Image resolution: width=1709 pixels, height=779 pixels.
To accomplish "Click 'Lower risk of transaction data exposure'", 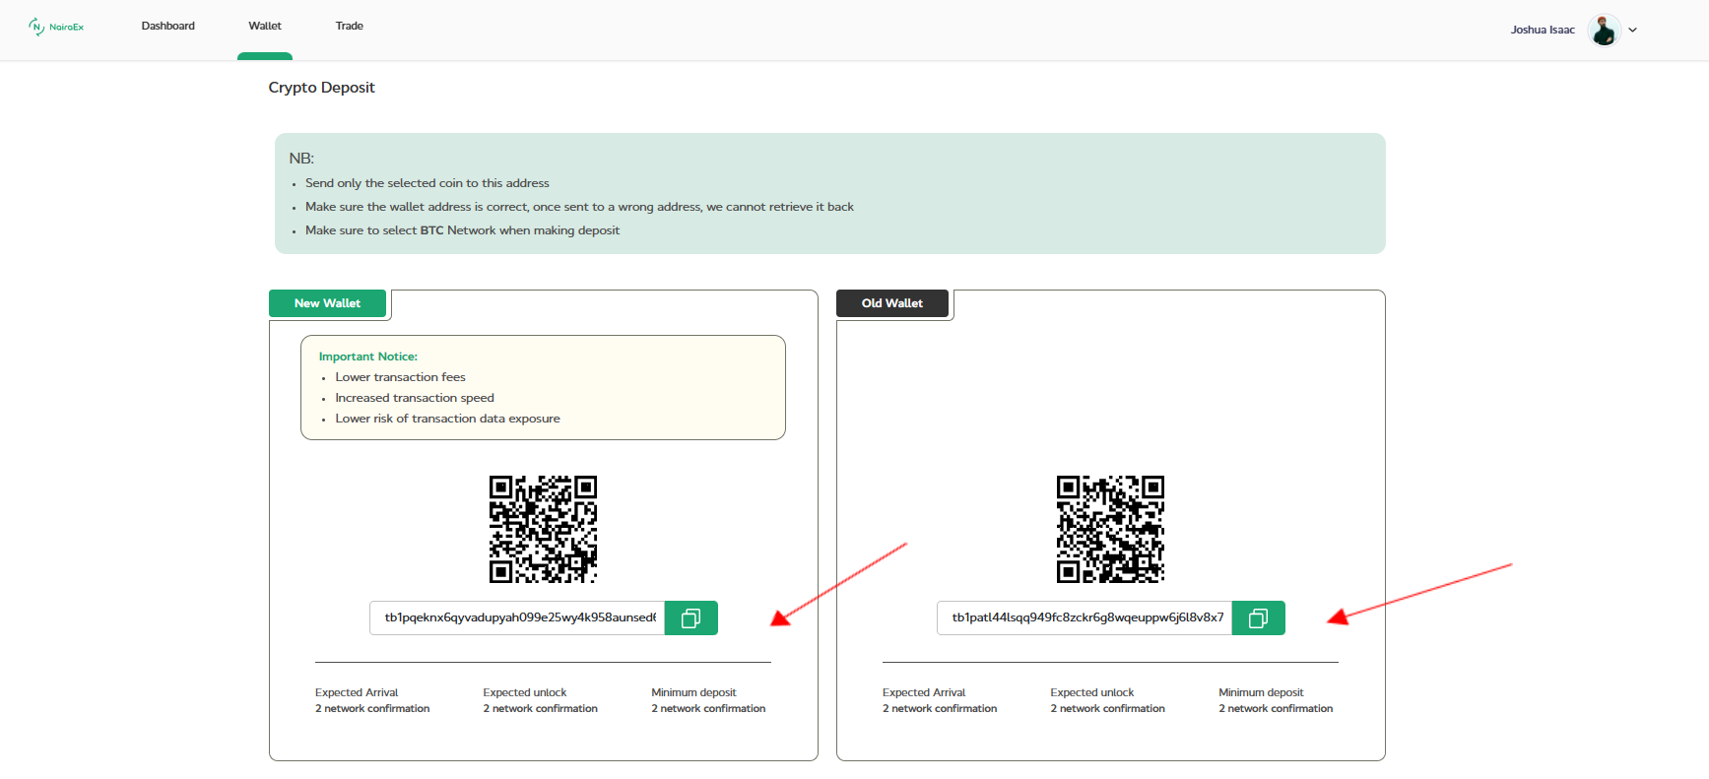I will coord(447,419).
